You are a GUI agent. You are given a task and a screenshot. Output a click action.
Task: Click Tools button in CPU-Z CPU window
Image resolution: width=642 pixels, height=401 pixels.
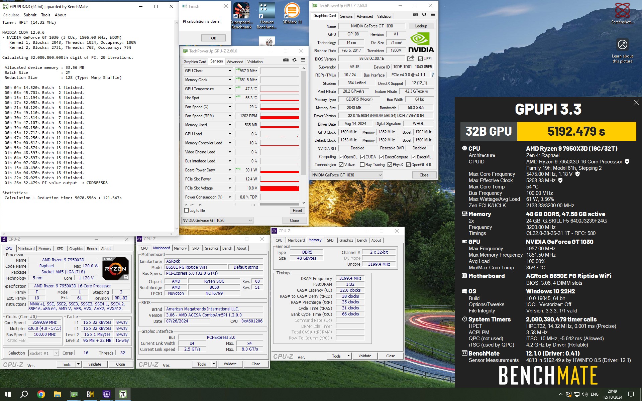(66, 364)
